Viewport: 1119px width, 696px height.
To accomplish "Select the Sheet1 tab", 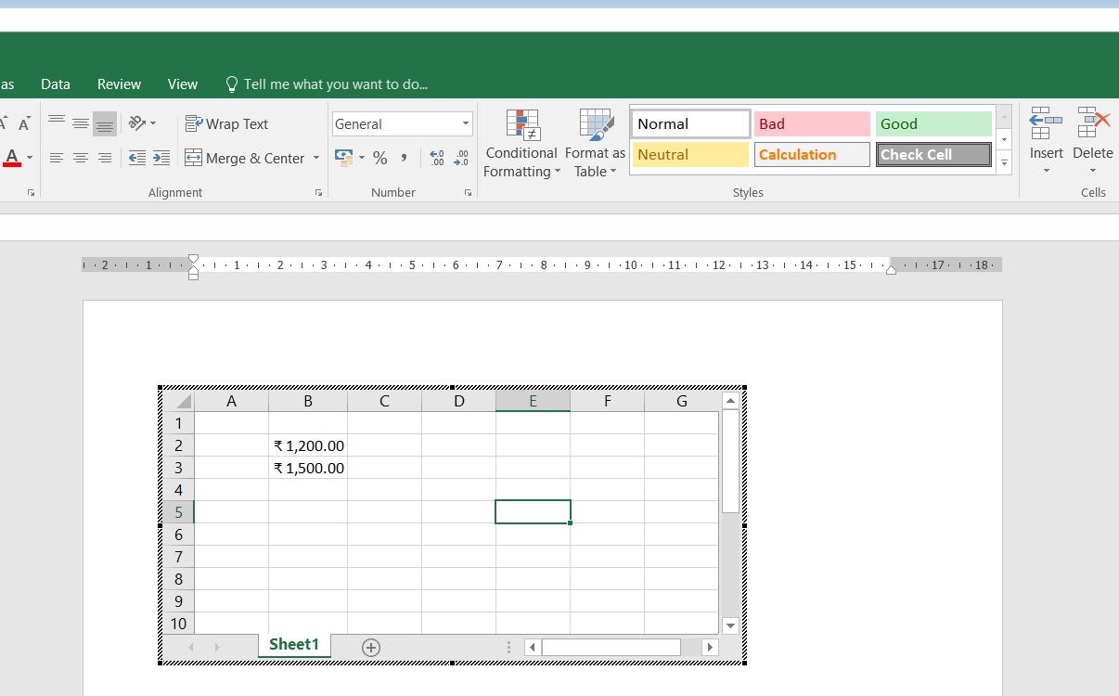I will pos(294,645).
